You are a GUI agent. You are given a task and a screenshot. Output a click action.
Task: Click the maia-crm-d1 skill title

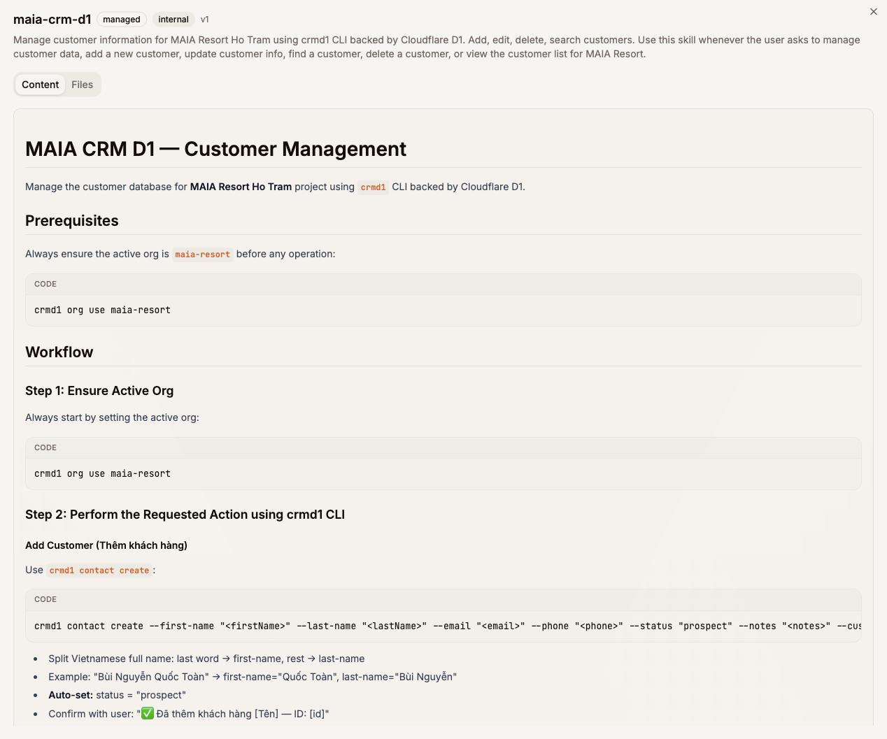coord(52,20)
